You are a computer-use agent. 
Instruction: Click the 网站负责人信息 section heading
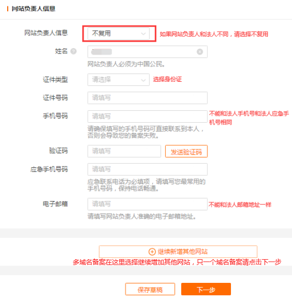pos(33,9)
